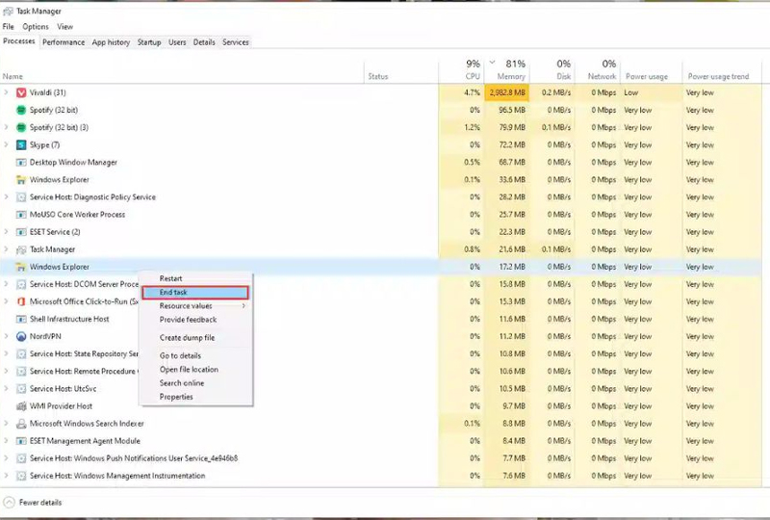Click the NordVPN process icon
The width and height of the screenshot is (770, 520).
tap(21, 336)
